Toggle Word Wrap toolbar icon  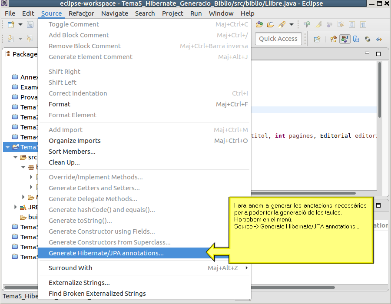(x=341, y=24)
